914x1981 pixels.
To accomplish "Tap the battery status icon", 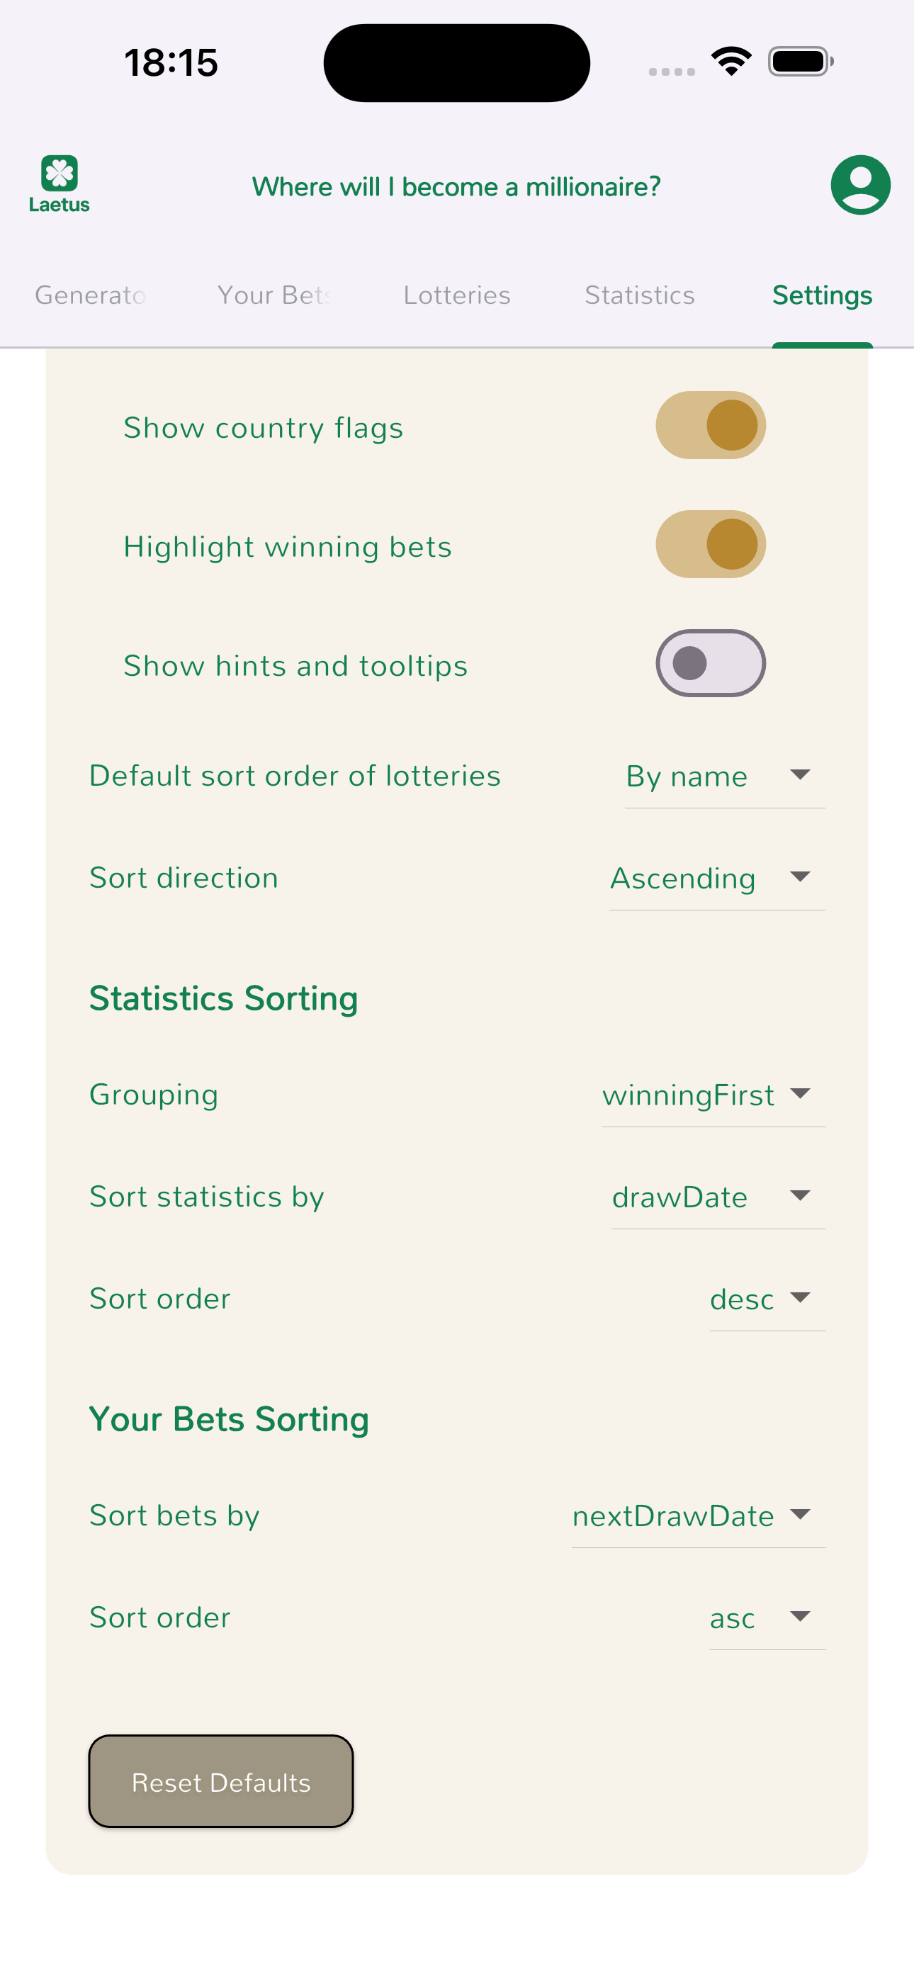I will click(799, 62).
